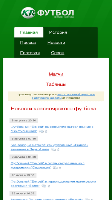This screenshot has width=112, height=200.
Task: Open the Новости navigation link
Action: tap(56, 43)
